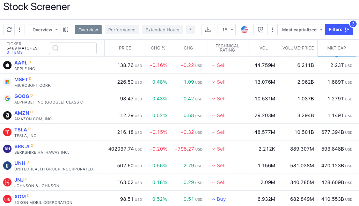The width and height of the screenshot is (359, 206).
Task: Click the APPLE INC company name
Action: click(25, 69)
